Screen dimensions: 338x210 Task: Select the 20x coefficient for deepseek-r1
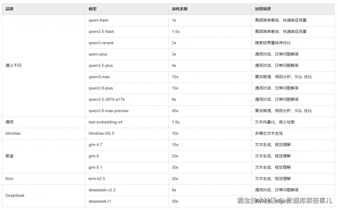[175, 201]
